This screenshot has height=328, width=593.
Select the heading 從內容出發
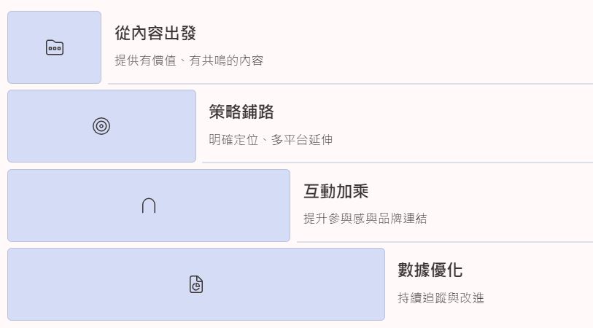point(155,34)
